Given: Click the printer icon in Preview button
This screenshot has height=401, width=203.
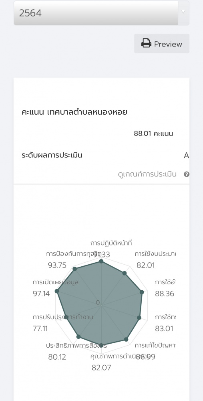Looking at the screenshot, I should 146,43.
